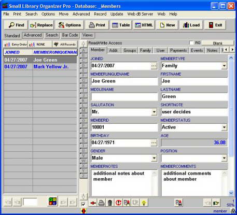Create a New record button
This screenshot has height=215, width=237.
pos(167,25)
